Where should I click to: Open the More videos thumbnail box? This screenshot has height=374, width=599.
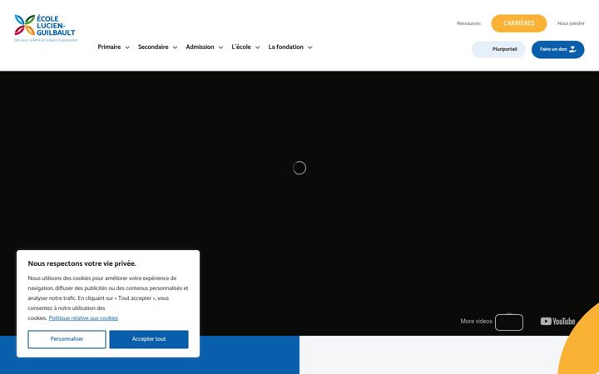509,322
